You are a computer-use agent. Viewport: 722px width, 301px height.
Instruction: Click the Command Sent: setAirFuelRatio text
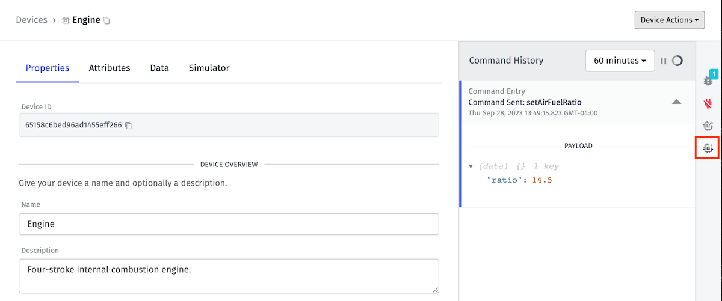point(525,102)
